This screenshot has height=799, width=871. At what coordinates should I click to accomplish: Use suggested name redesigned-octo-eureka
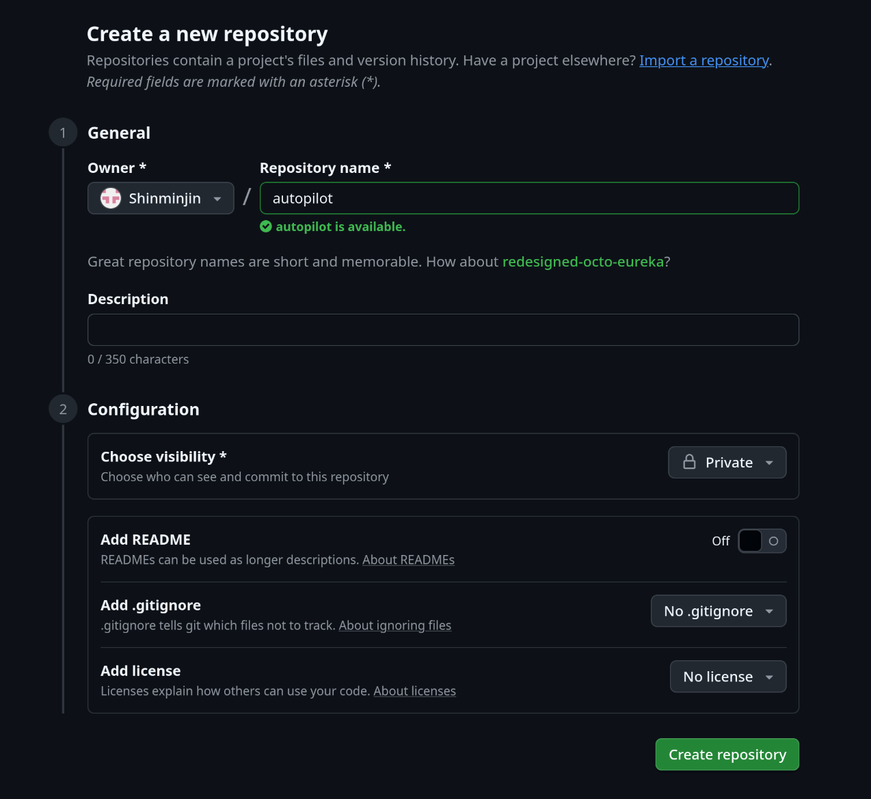tap(582, 262)
